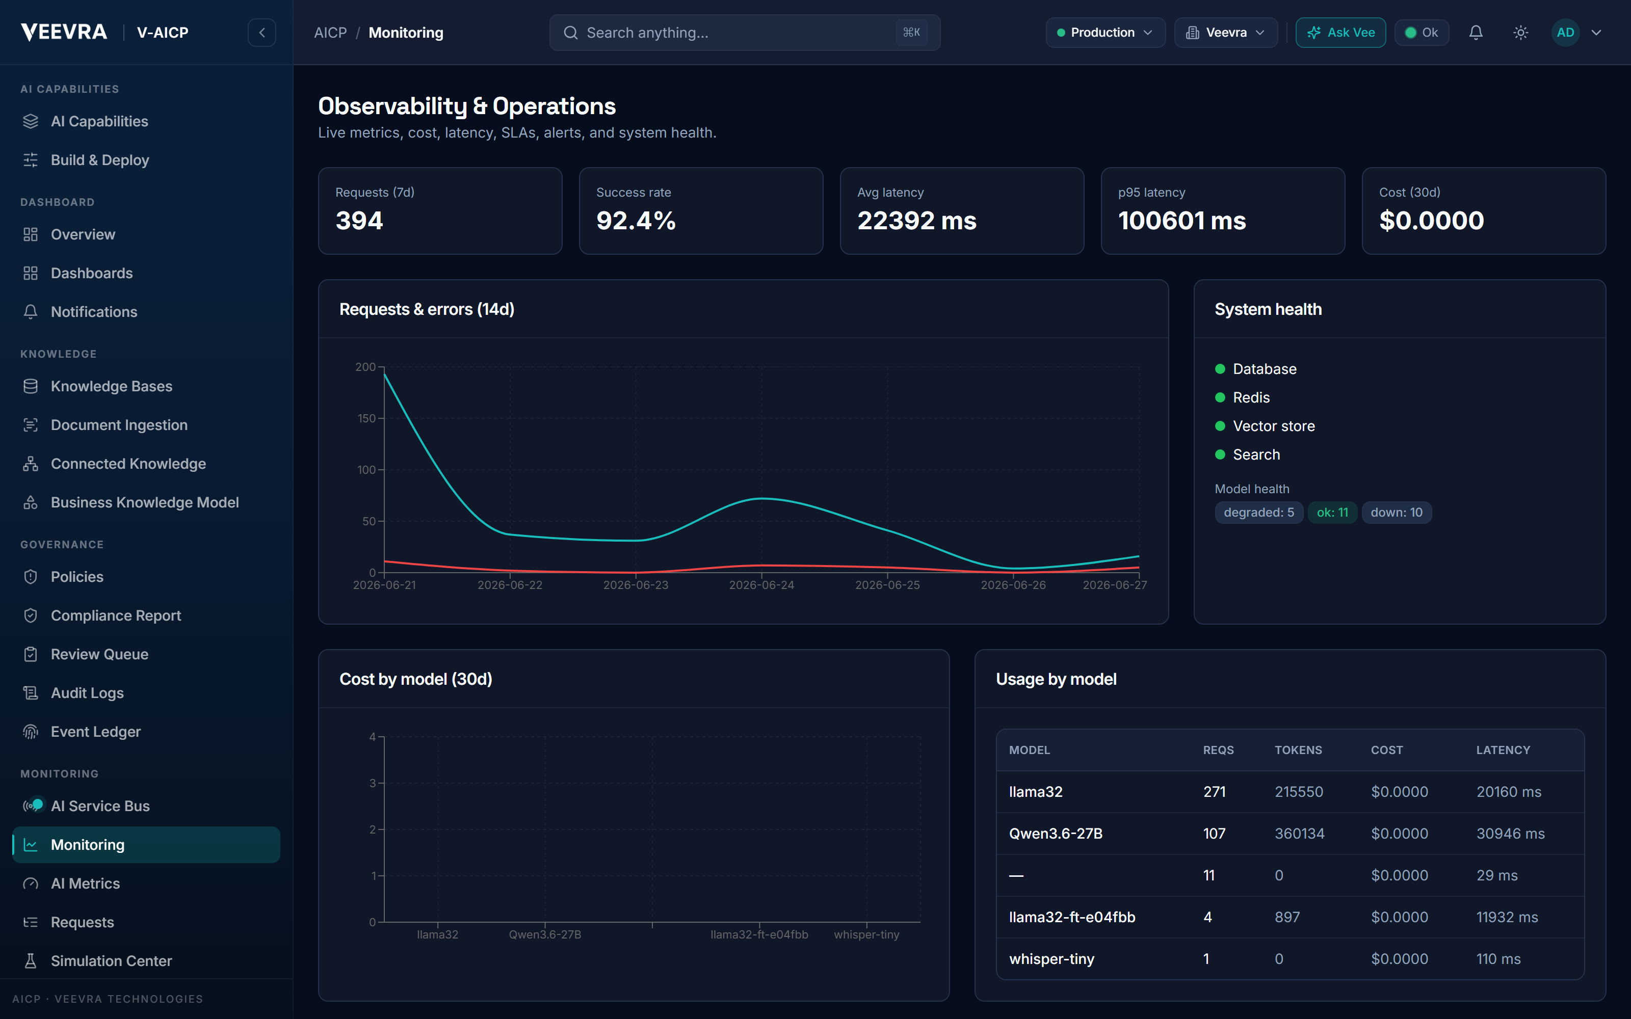Open the AI Capabilities menu item
This screenshot has height=1019, width=1631.
click(x=146, y=121)
